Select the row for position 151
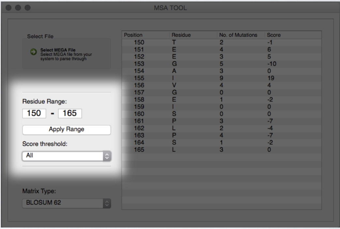Screen dimensions: 340x229 (x=222, y=50)
